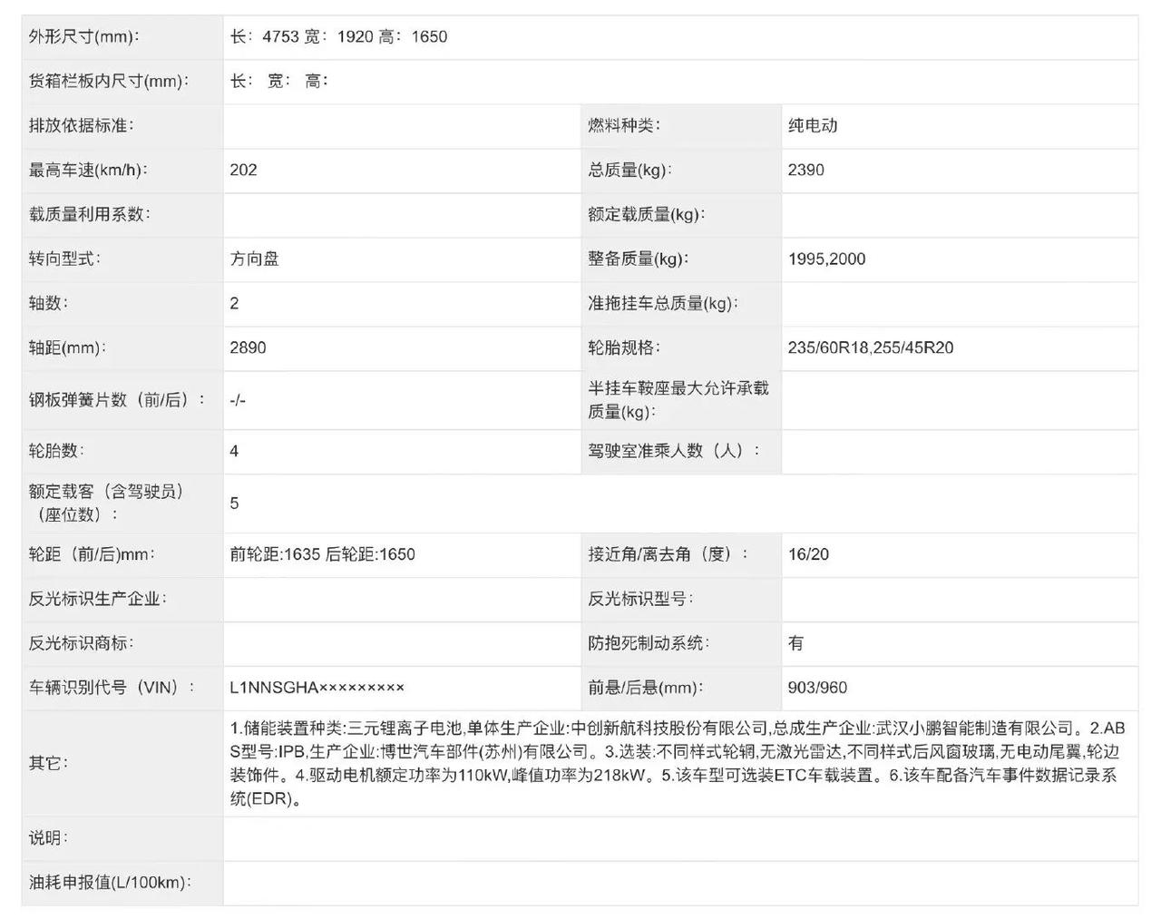Image resolution: width=1161 pixels, height=919 pixels.
Task: Click the 前轮距:1635 后轮距:1650 cell
Action: point(322,554)
